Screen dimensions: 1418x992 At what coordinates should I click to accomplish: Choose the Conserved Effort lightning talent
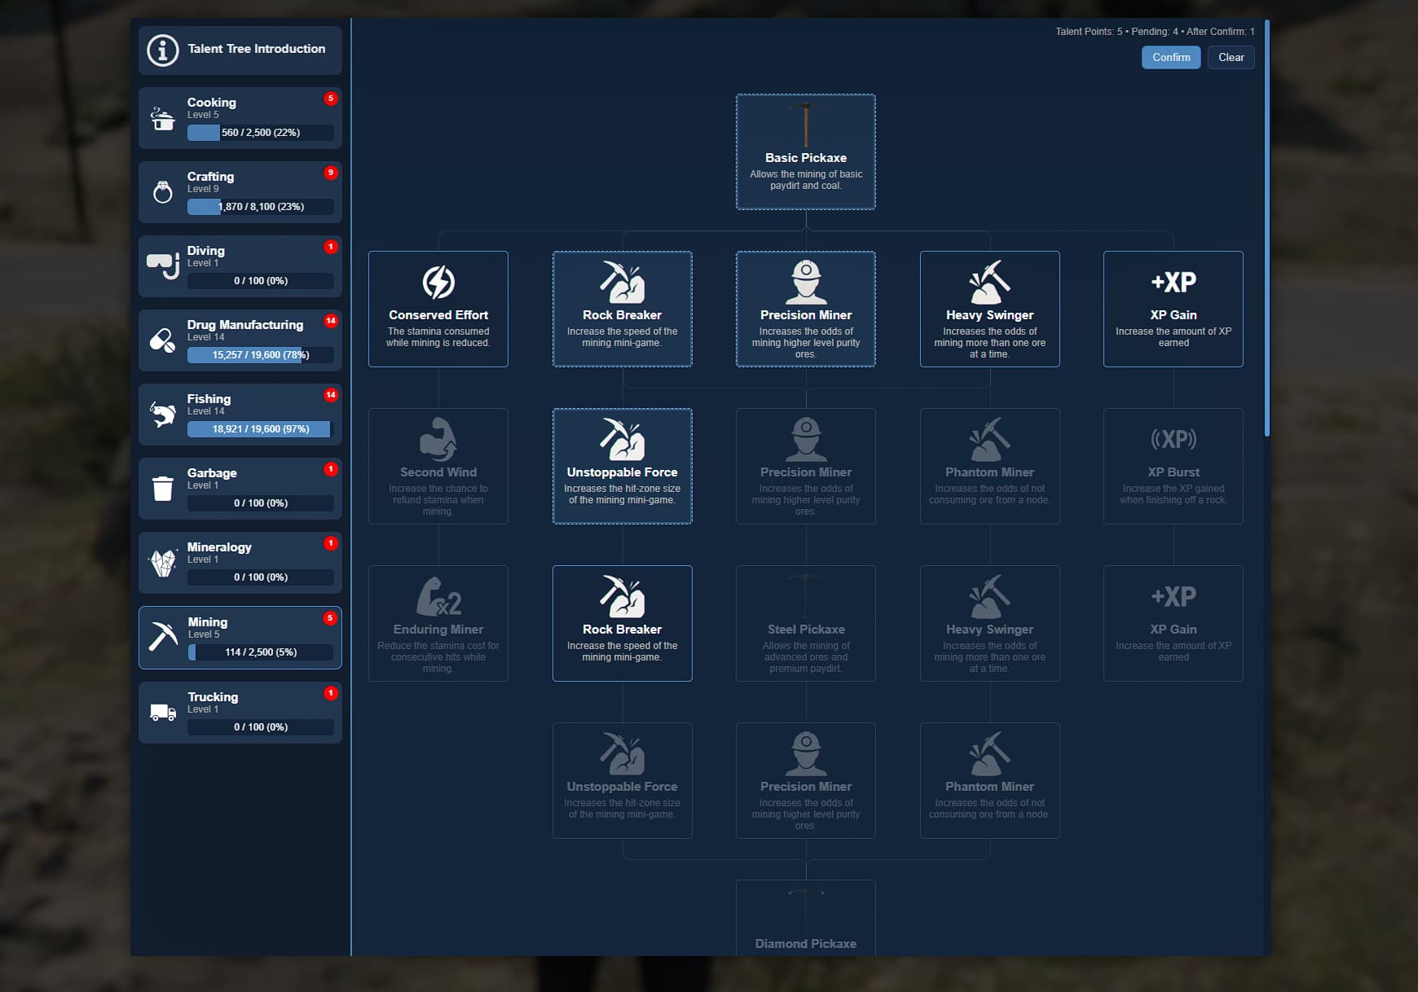[438, 309]
